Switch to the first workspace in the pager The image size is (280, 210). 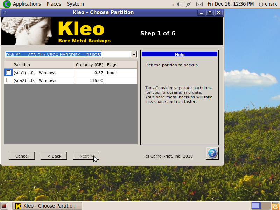[255, 206]
